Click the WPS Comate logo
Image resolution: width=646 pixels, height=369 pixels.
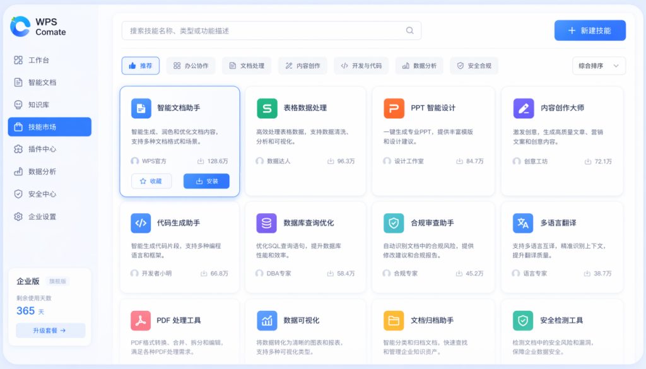[38, 26]
